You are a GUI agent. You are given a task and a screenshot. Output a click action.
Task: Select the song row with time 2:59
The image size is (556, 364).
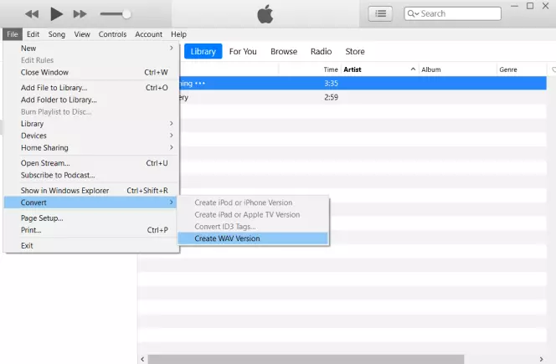point(363,97)
